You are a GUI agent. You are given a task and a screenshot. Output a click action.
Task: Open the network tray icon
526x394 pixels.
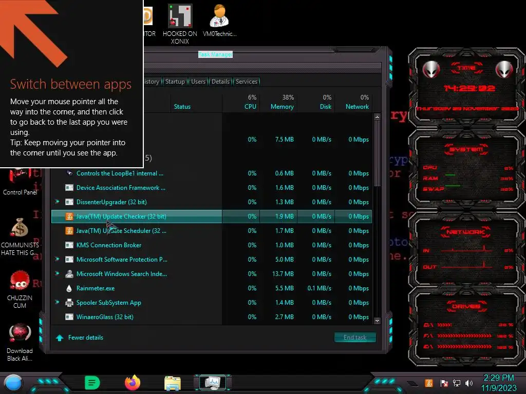click(x=457, y=383)
